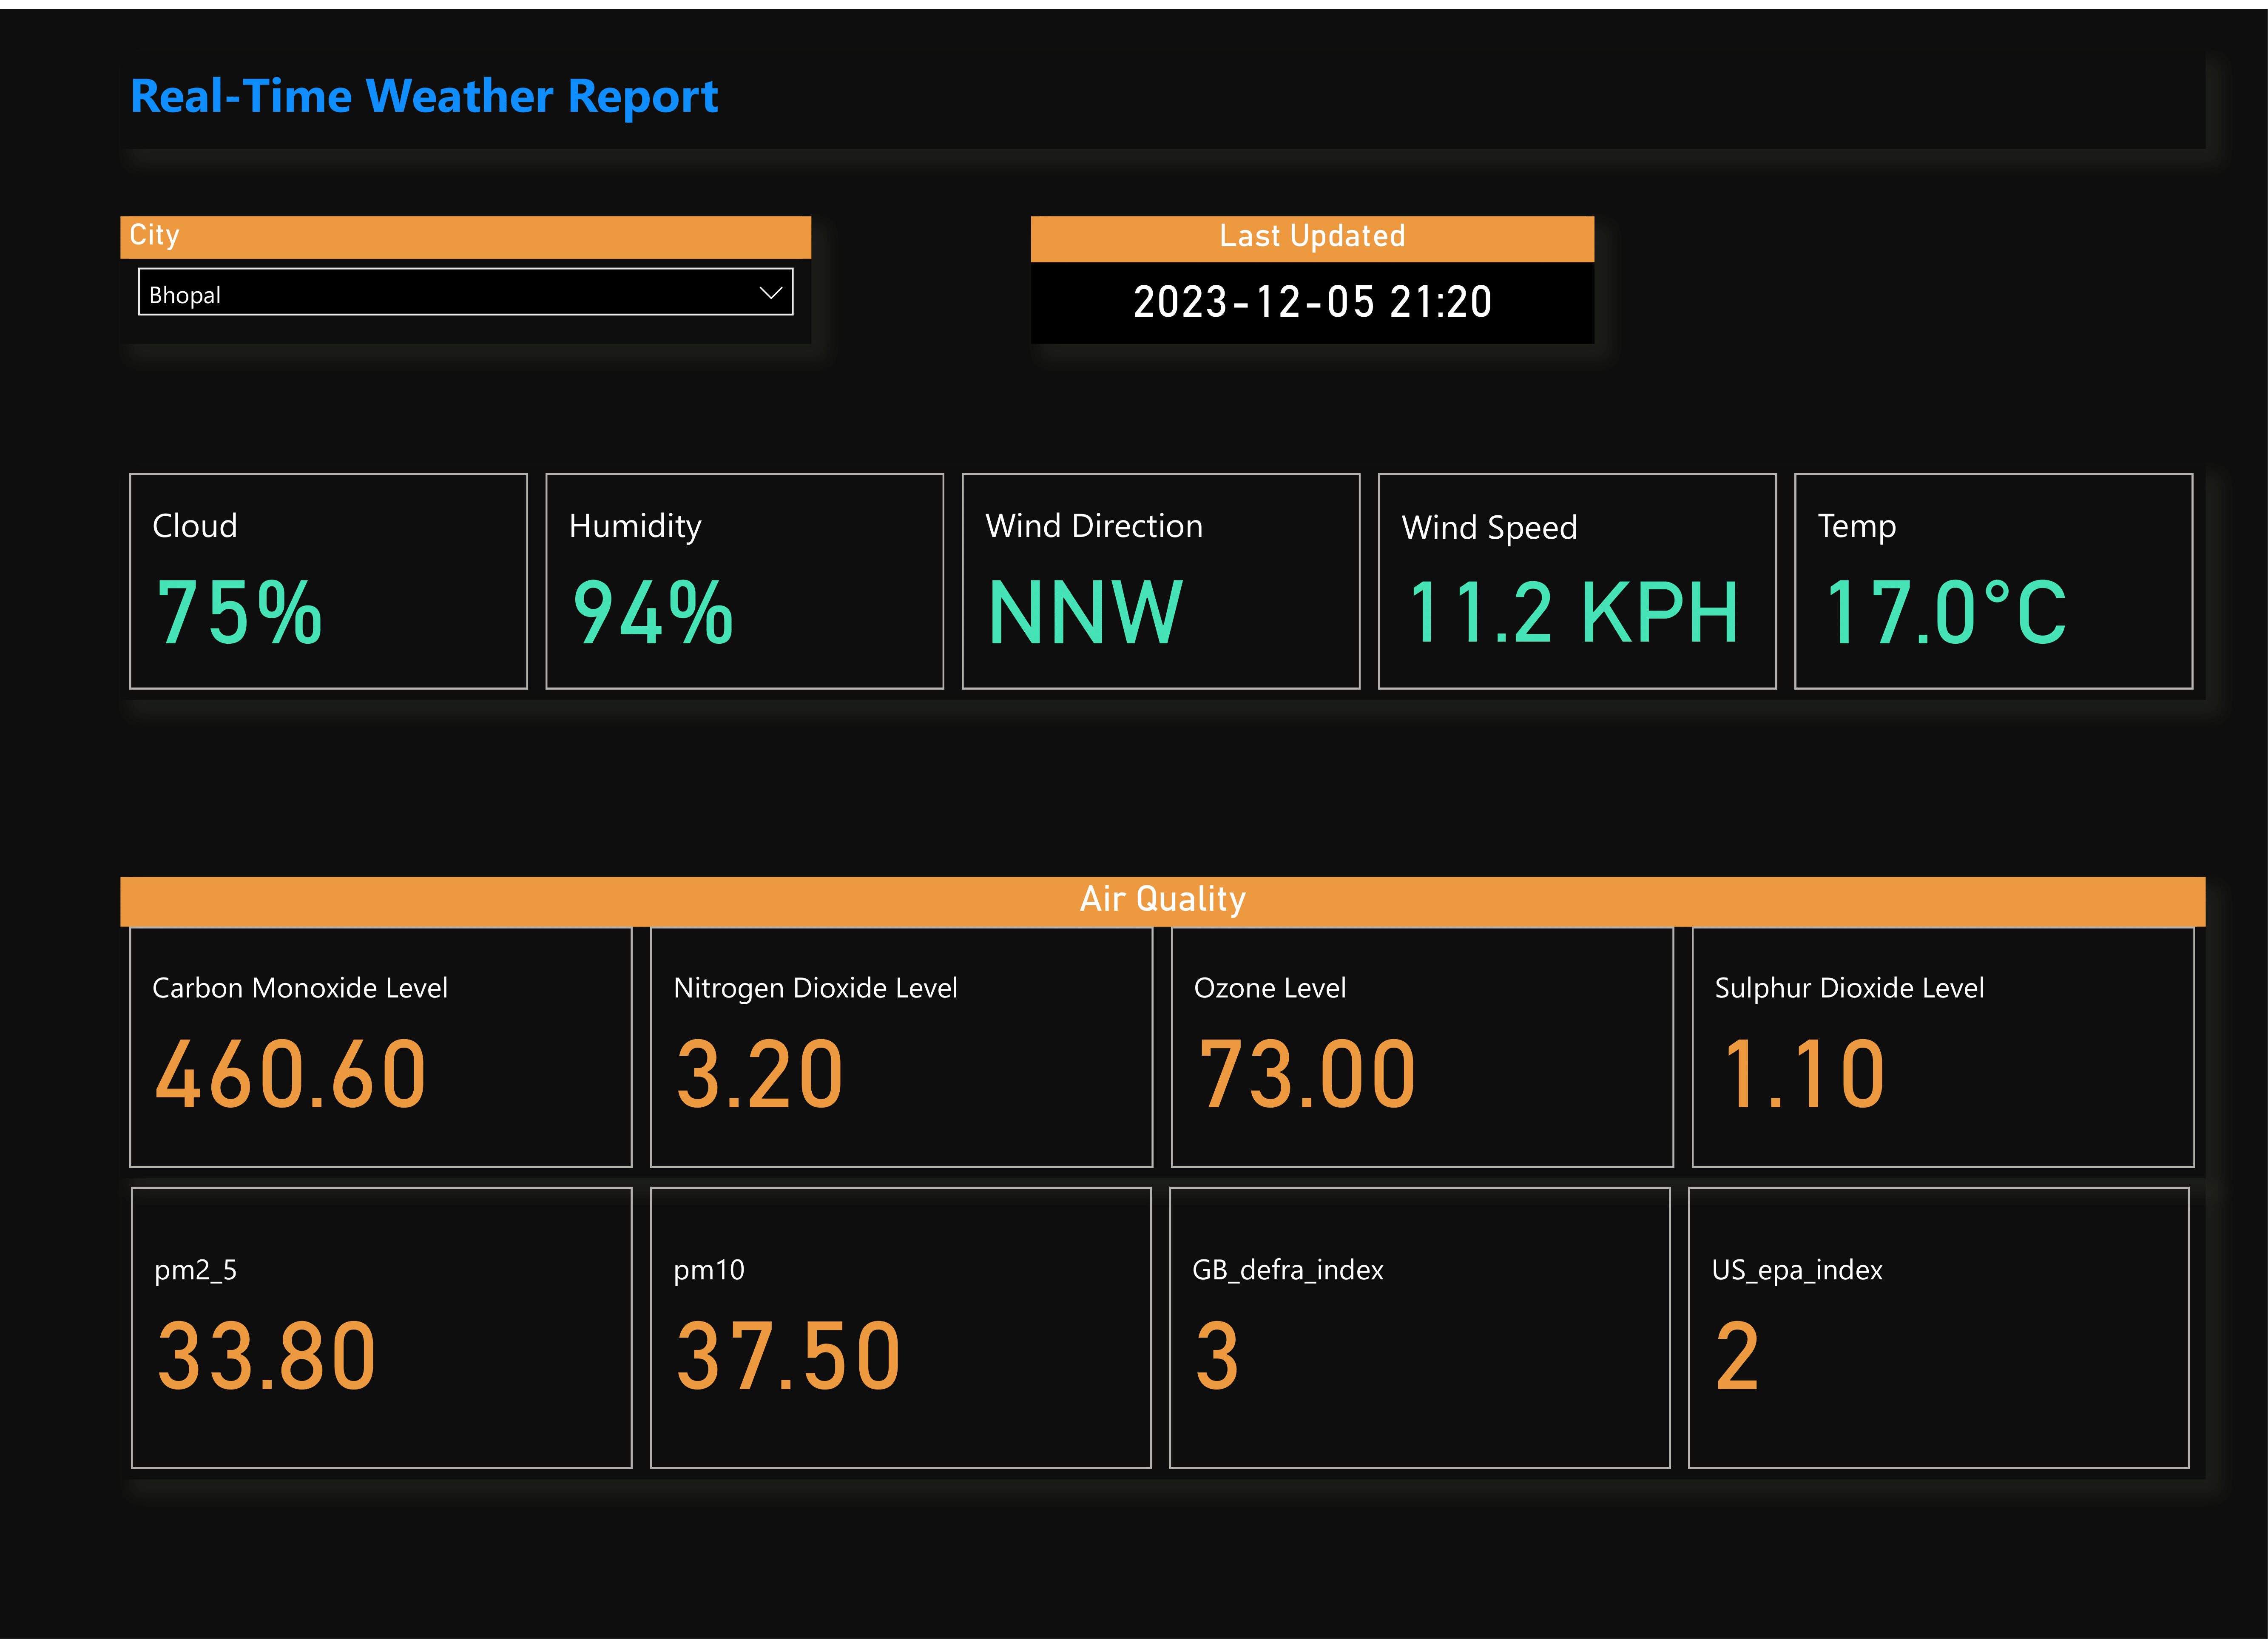Select the pm10 value 37.50
Screen dimensions: 2268x1648
click(x=789, y=1356)
